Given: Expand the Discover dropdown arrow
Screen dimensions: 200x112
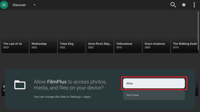Looking at the screenshot, I should coord(34,5).
